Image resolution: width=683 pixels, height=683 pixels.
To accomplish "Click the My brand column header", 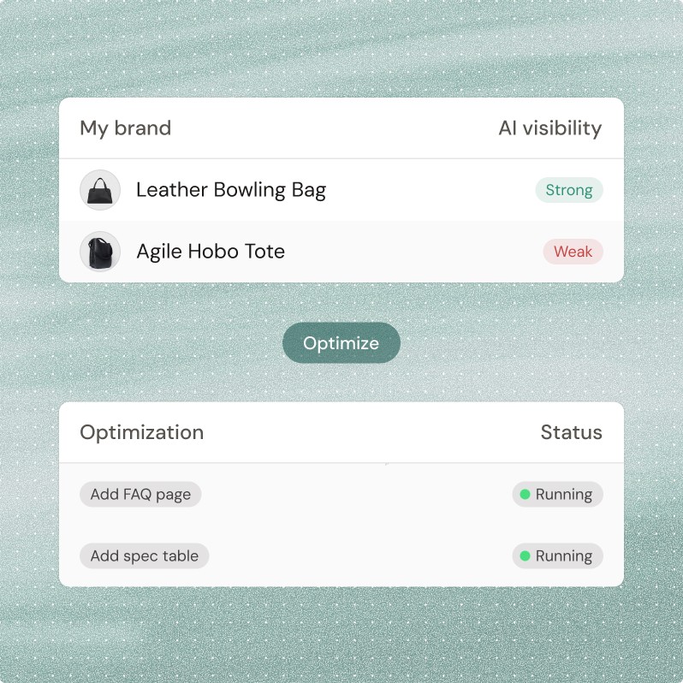I will (x=126, y=128).
